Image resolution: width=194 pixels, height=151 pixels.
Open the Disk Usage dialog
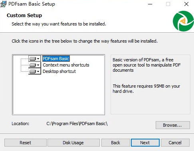pos(73,143)
